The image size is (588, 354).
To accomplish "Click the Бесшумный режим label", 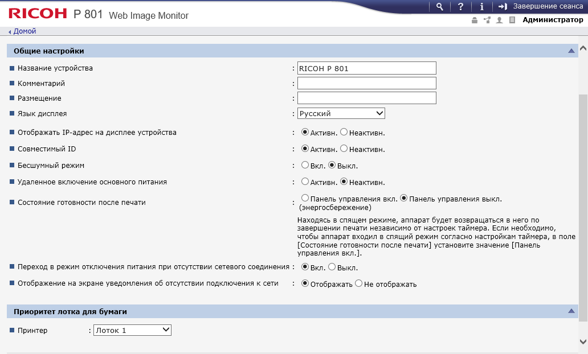I will [51, 165].
